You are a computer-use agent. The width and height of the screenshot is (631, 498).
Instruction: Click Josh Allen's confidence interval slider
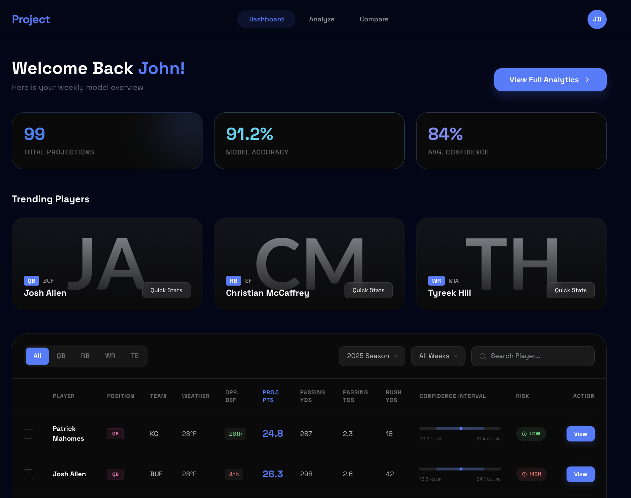pos(460,469)
